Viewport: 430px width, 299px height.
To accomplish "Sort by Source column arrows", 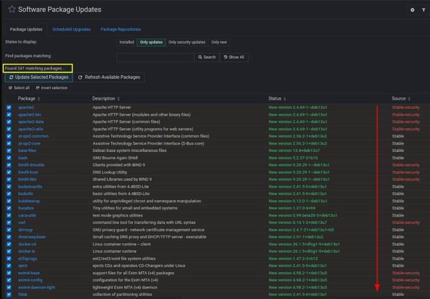I will (x=409, y=99).
